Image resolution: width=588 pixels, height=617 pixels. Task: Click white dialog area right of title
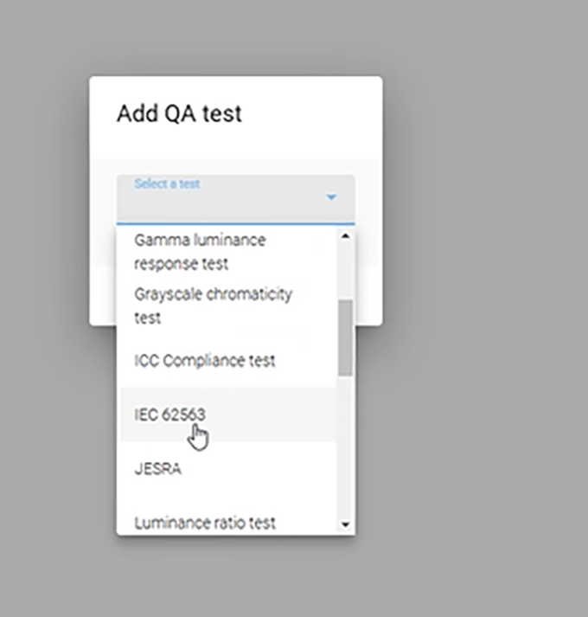click(x=320, y=113)
